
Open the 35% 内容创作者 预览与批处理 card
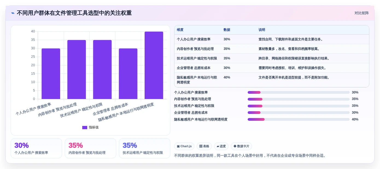point(90,148)
